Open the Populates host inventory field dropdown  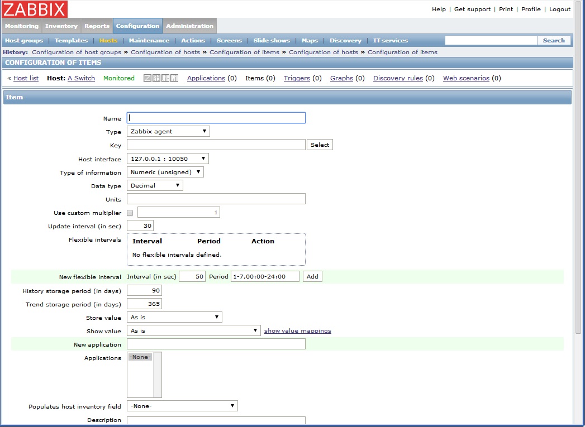pyautogui.click(x=182, y=406)
